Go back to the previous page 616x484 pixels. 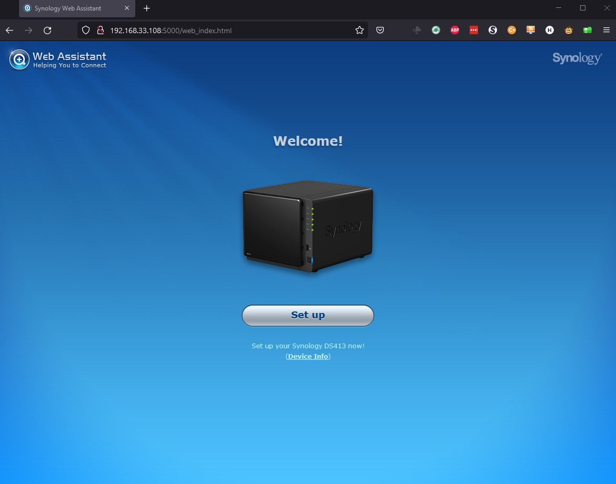(x=9, y=31)
